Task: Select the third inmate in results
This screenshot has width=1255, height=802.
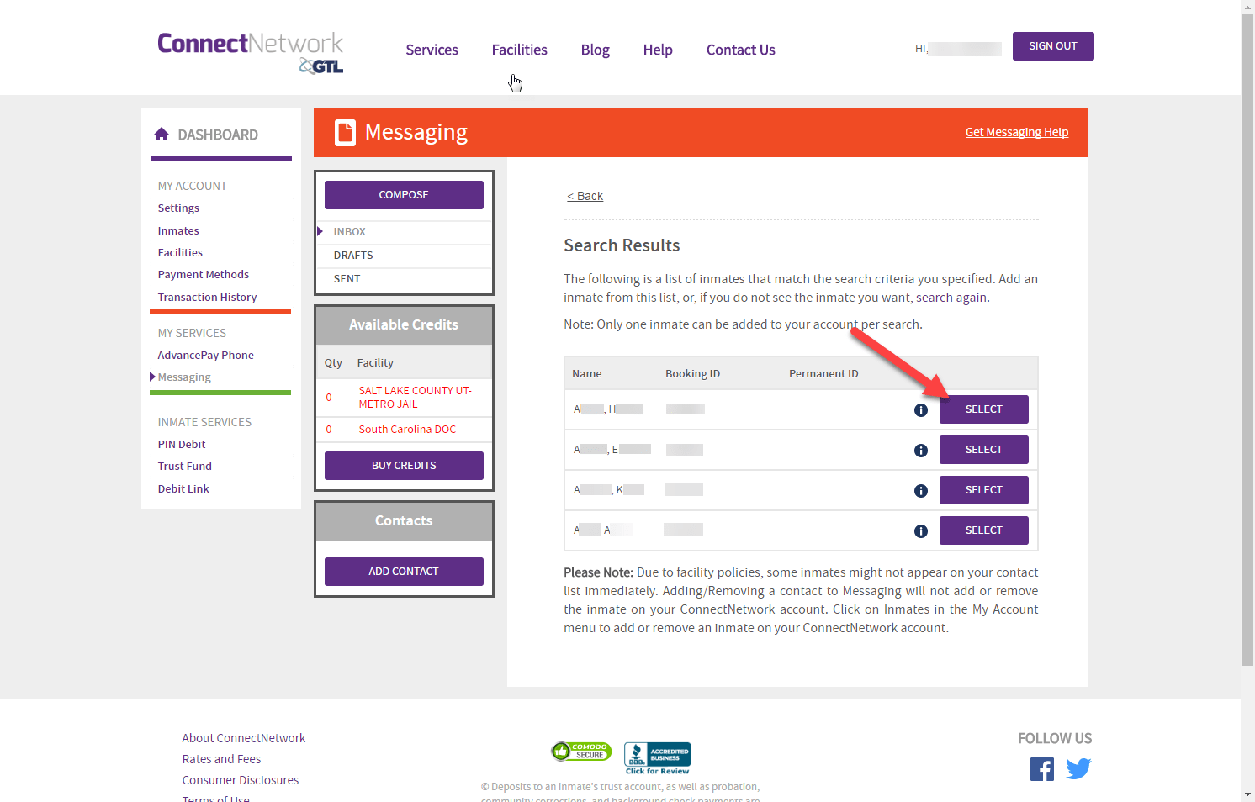Action: click(984, 490)
